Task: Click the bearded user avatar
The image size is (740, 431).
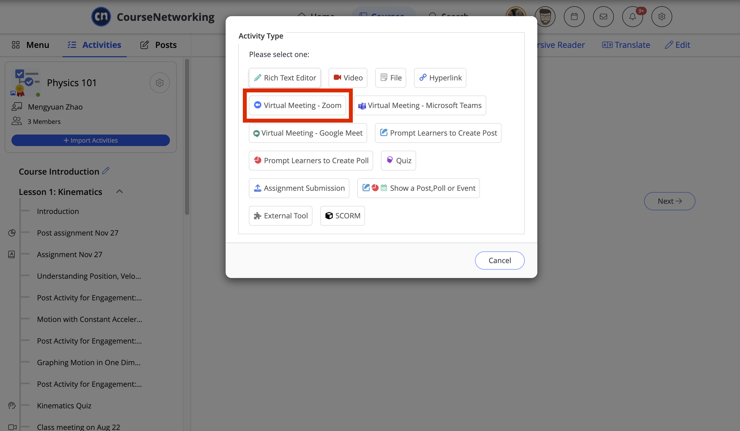Action: 545,17
